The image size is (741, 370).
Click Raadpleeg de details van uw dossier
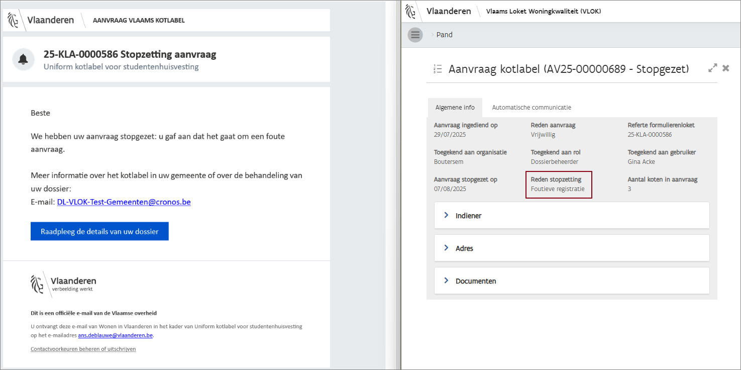pos(99,231)
